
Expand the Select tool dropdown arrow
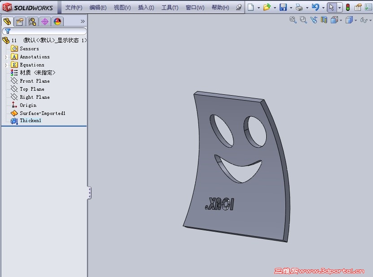(x=340, y=8)
